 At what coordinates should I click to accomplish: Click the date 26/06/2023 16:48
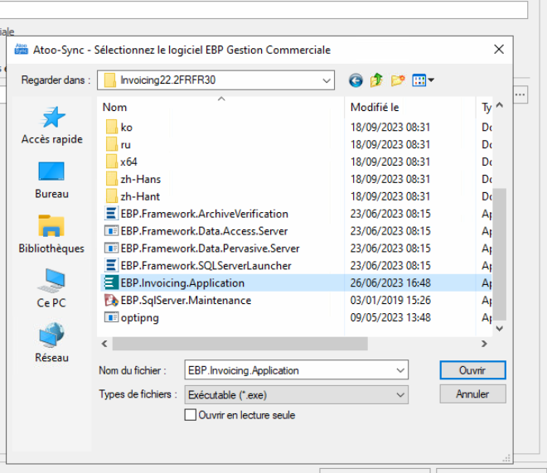[x=390, y=282]
